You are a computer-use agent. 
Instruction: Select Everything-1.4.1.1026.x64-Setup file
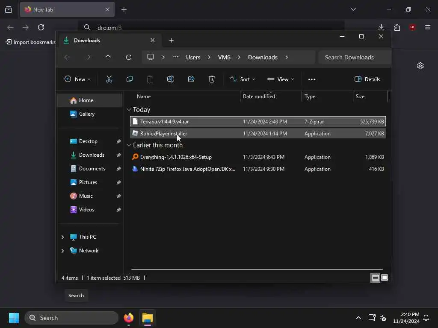pos(258,157)
